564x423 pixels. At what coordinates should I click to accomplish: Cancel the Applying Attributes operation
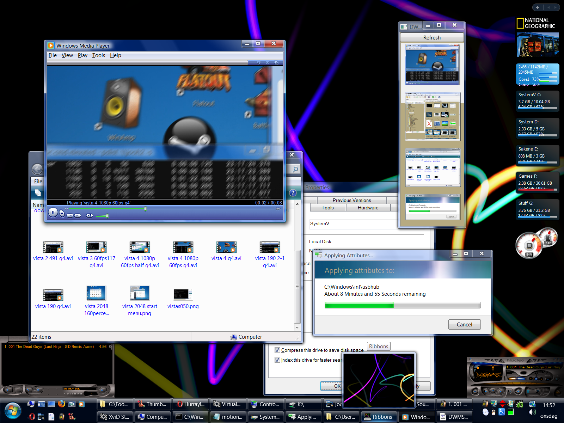click(464, 324)
